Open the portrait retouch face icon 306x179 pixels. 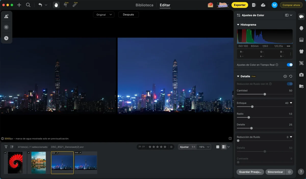301,28
